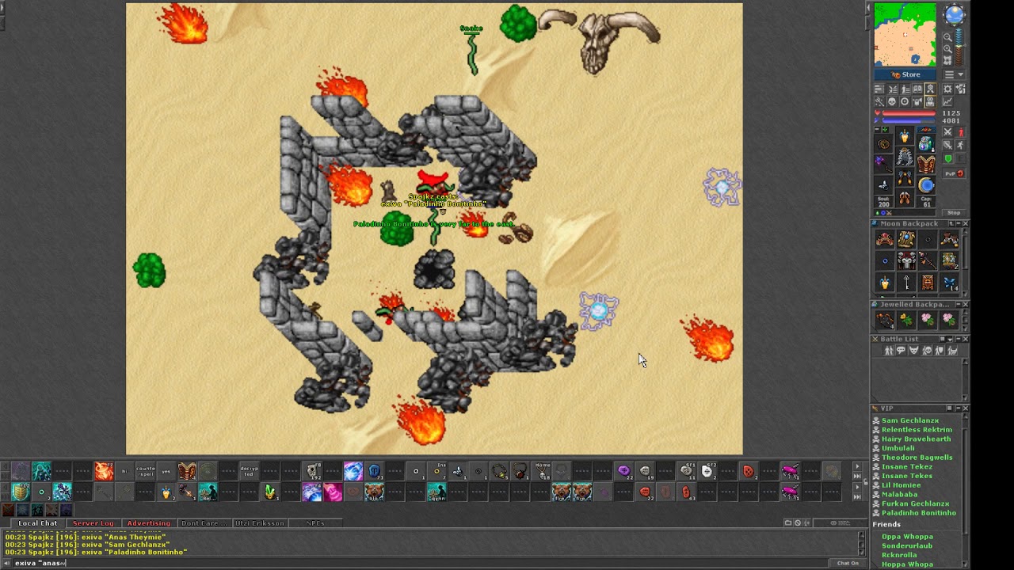Switch to Advertising chat tab
The width and height of the screenshot is (1014, 570).
[148, 523]
